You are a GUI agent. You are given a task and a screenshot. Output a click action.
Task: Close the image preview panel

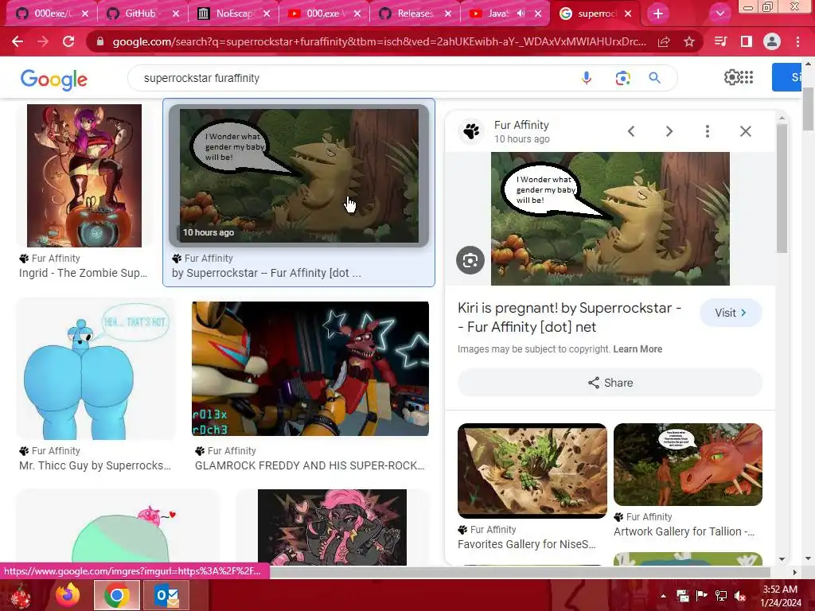[745, 131]
